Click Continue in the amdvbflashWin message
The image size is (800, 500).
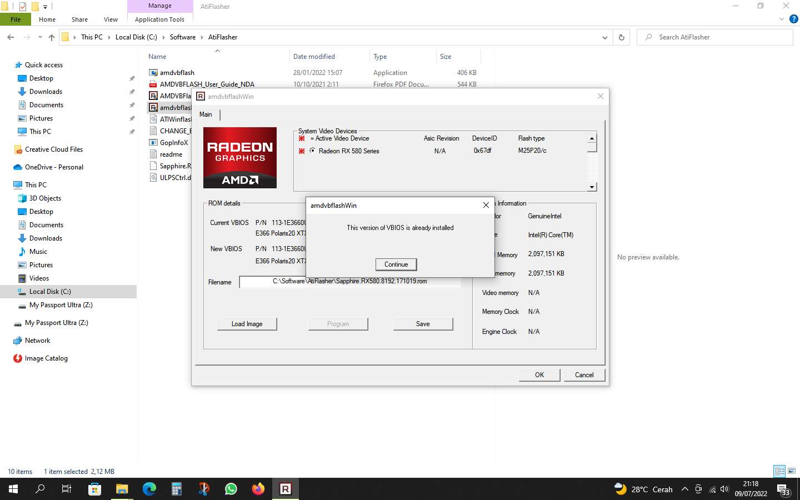tap(396, 264)
